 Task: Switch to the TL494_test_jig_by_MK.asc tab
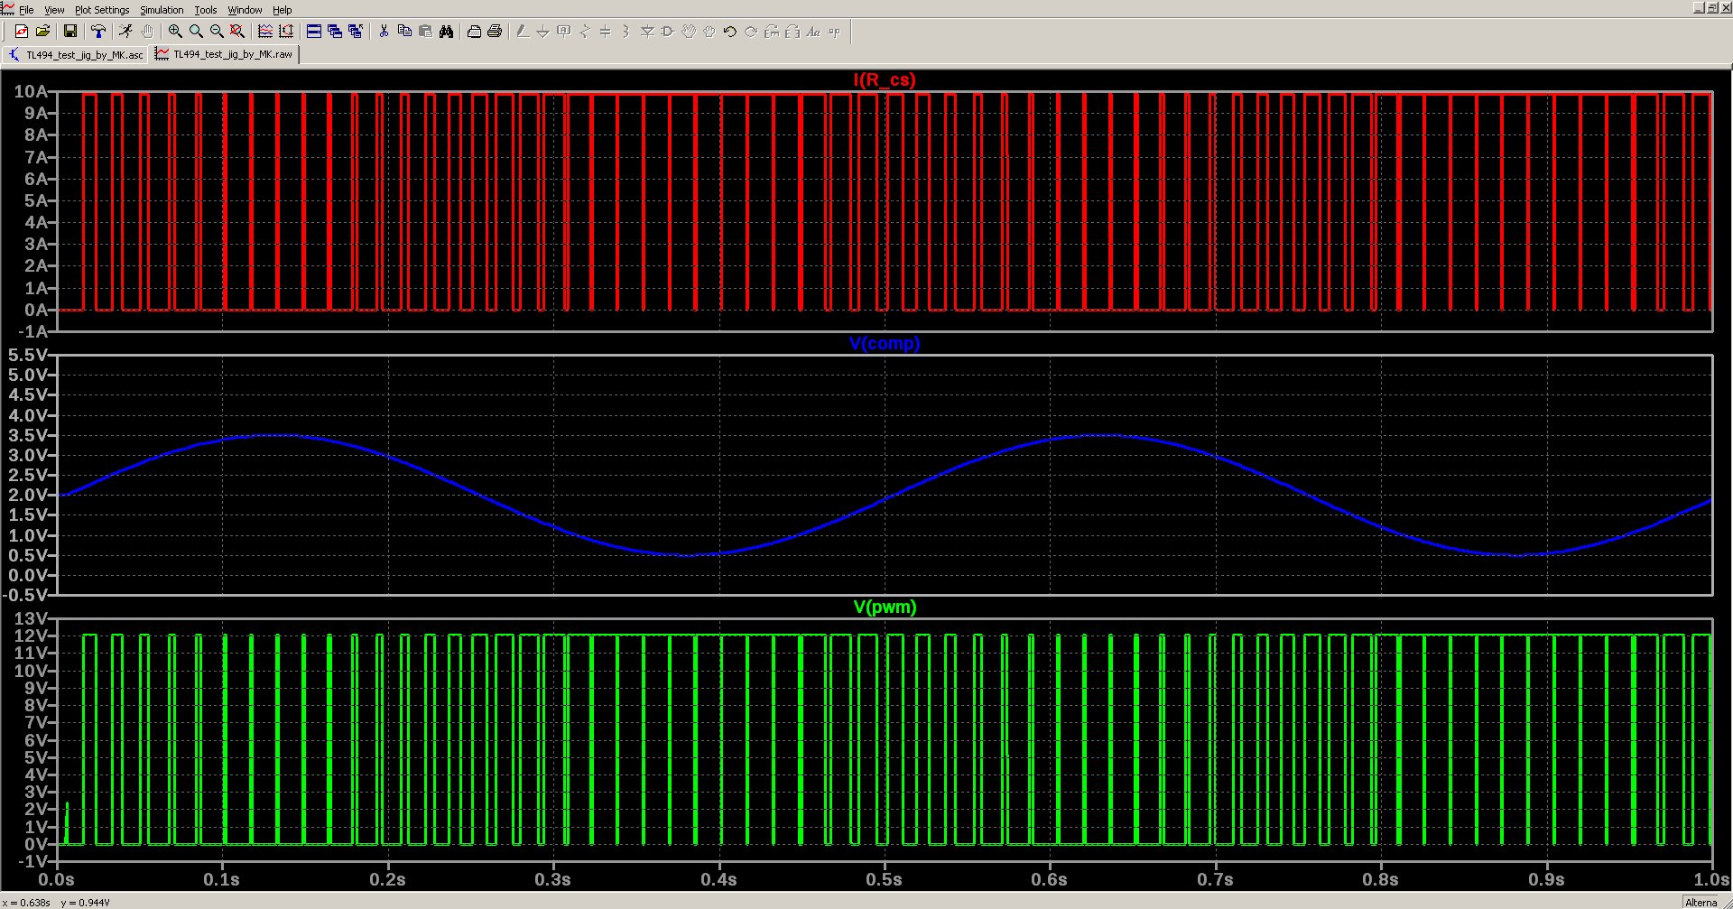tap(83, 54)
